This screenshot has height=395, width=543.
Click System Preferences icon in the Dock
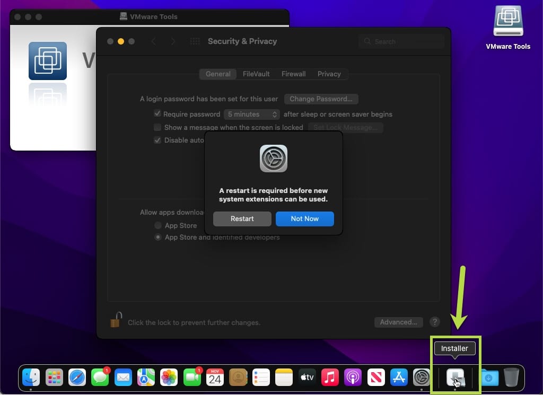[x=422, y=377]
